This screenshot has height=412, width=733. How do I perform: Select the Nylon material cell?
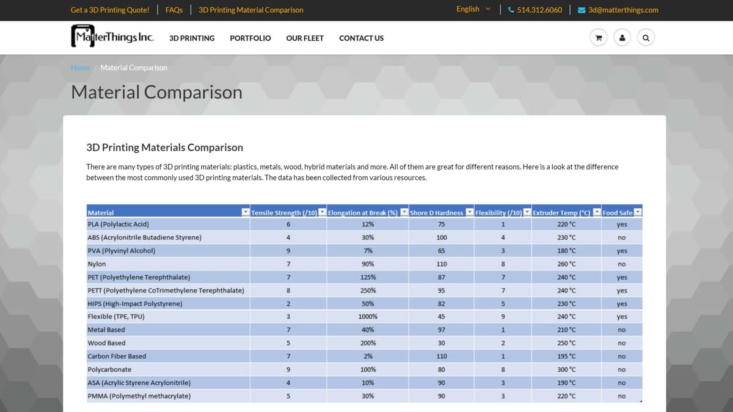tap(168, 264)
